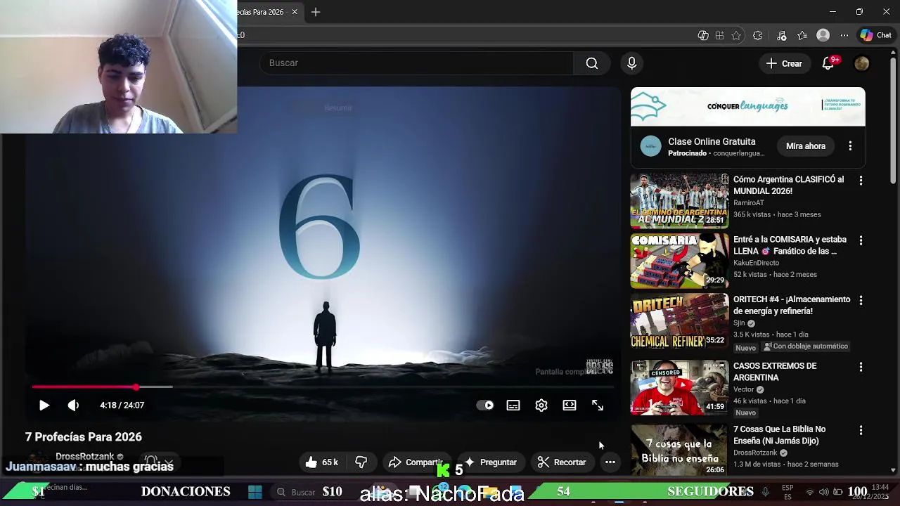Close the 'Profecías Para 2026' tab
Image resolution: width=900 pixels, height=506 pixels.
click(x=295, y=12)
